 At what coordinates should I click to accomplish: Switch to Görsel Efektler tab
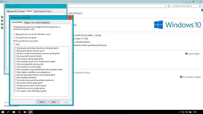17,22
